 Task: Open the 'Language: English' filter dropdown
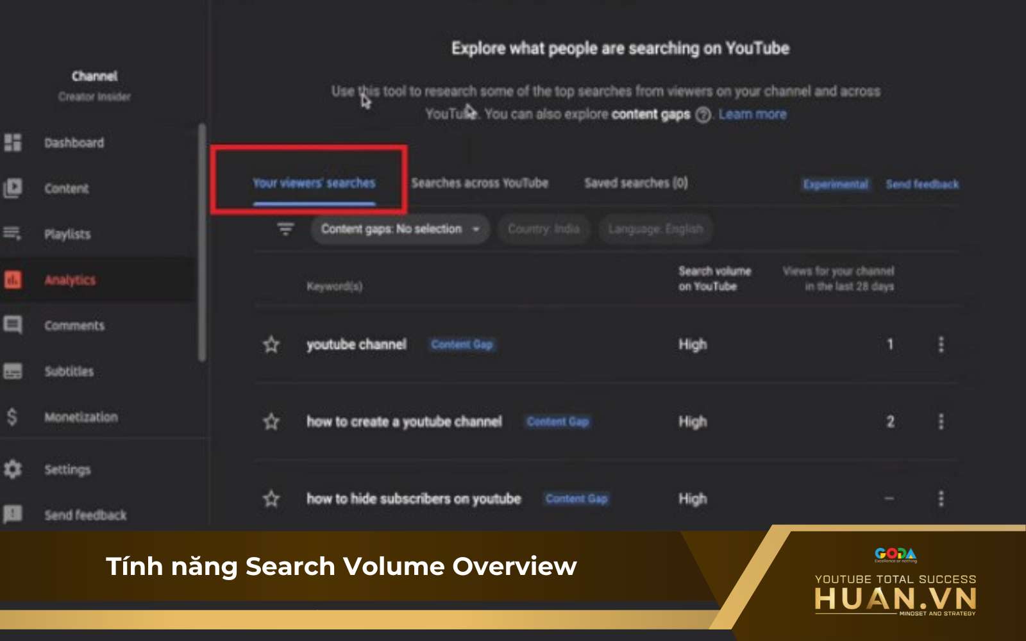click(655, 229)
